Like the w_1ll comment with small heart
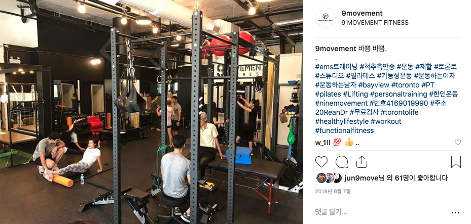Viewport: 471px width, 224px height. pyautogui.click(x=457, y=142)
